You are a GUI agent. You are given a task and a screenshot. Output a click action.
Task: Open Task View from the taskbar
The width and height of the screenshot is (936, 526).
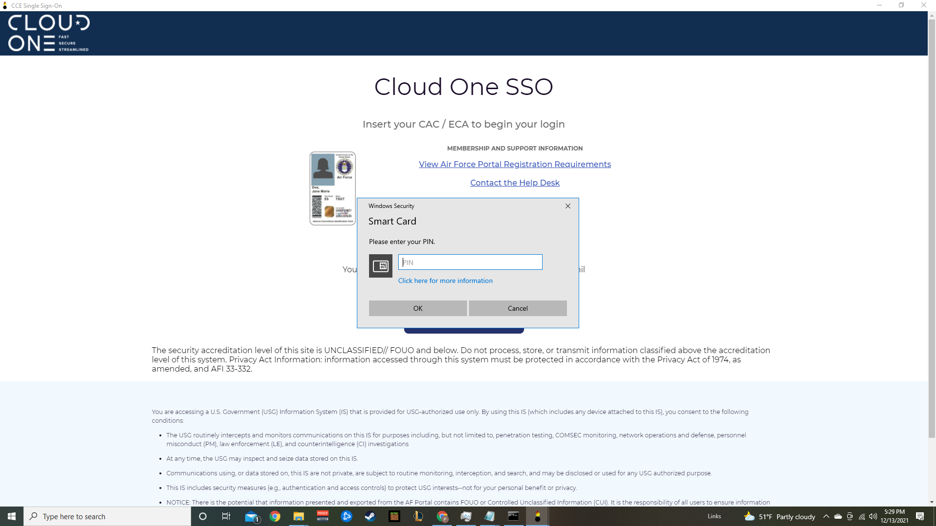click(226, 516)
